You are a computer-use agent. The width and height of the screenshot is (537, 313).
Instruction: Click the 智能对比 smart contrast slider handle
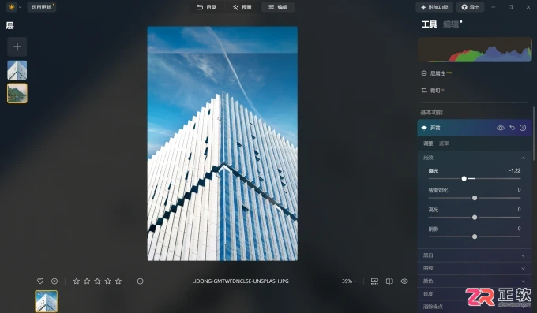coord(475,198)
